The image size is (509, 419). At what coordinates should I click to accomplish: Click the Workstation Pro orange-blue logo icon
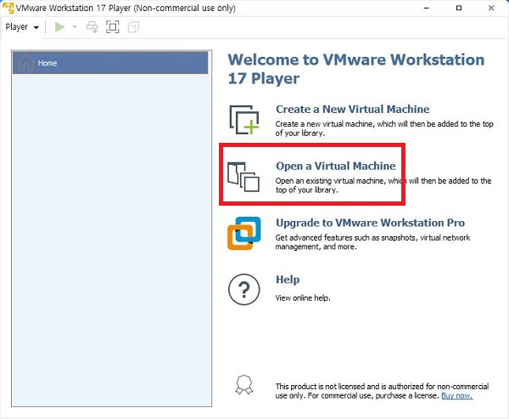pos(244,233)
